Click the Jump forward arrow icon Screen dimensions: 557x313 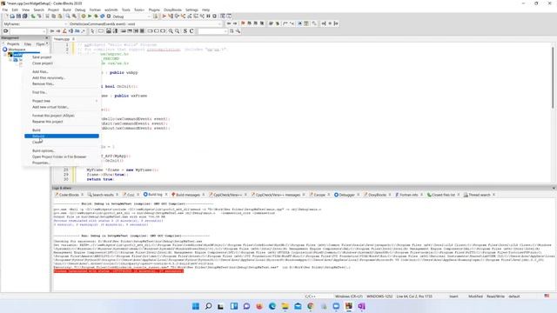click(x=235, y=23)
